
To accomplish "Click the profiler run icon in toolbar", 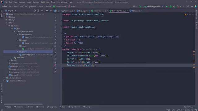I will pyautogui.click(x=178, y=6).
